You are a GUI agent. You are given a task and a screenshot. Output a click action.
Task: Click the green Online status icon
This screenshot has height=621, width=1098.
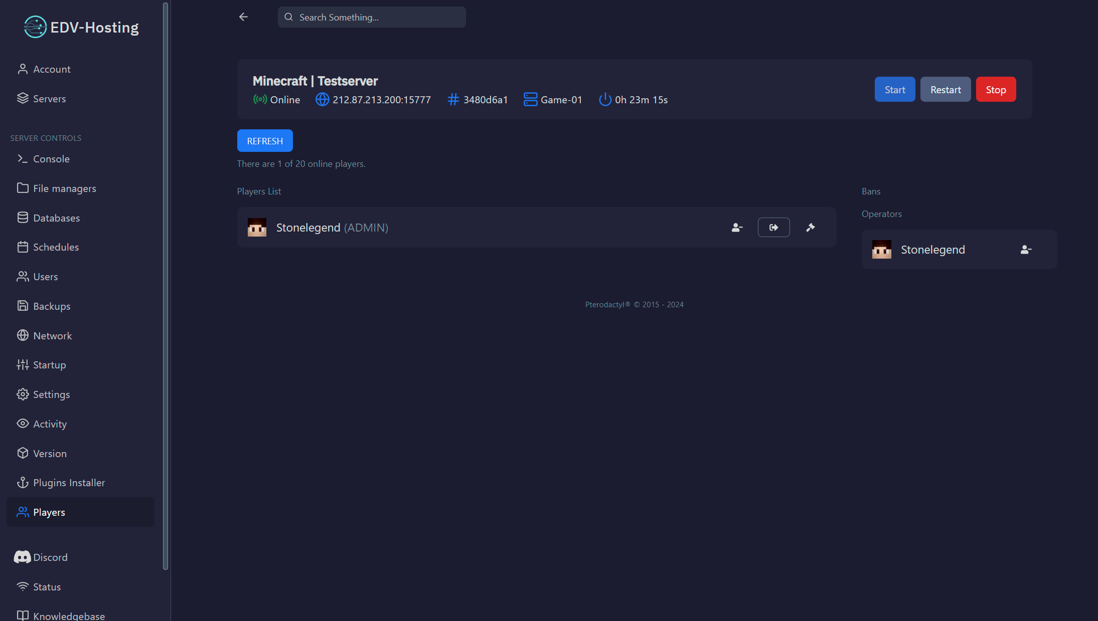tap(260, 99)
